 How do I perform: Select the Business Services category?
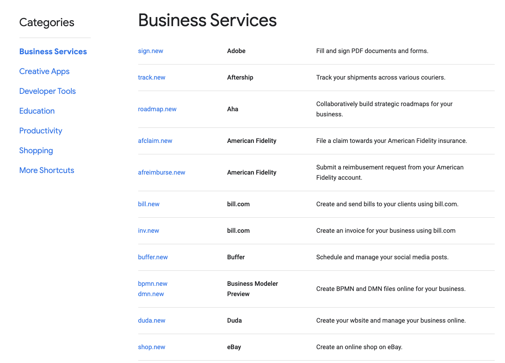(53, 51)
